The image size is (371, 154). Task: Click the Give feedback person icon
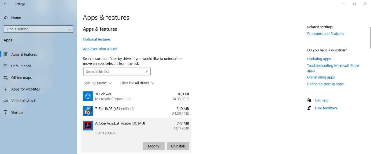pos(309,108)
